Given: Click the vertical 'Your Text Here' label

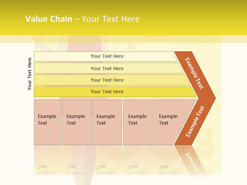Looking at the screenshot, I should coord(30,74).
